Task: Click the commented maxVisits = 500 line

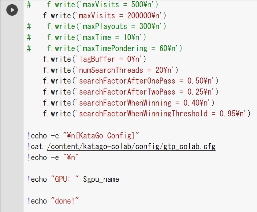Action: [93, 5]
